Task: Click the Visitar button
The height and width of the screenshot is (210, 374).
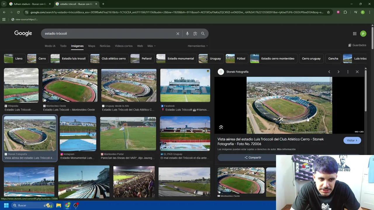Action: click(352, 140)
